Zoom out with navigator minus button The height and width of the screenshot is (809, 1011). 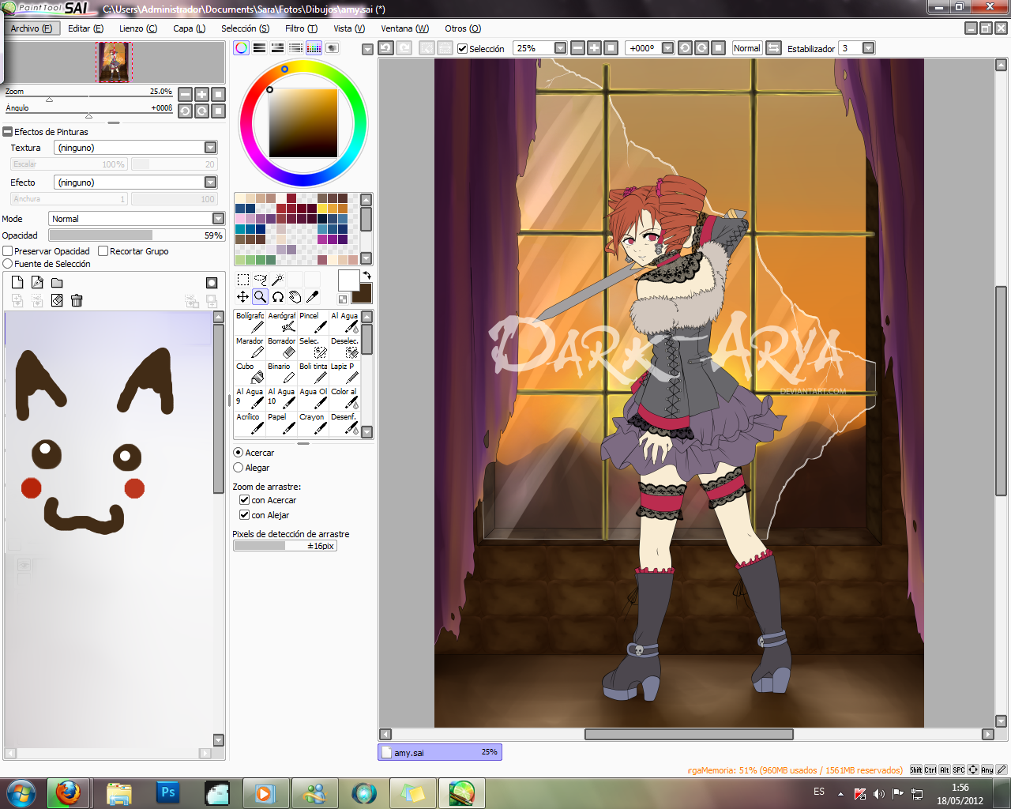point(185,94)
